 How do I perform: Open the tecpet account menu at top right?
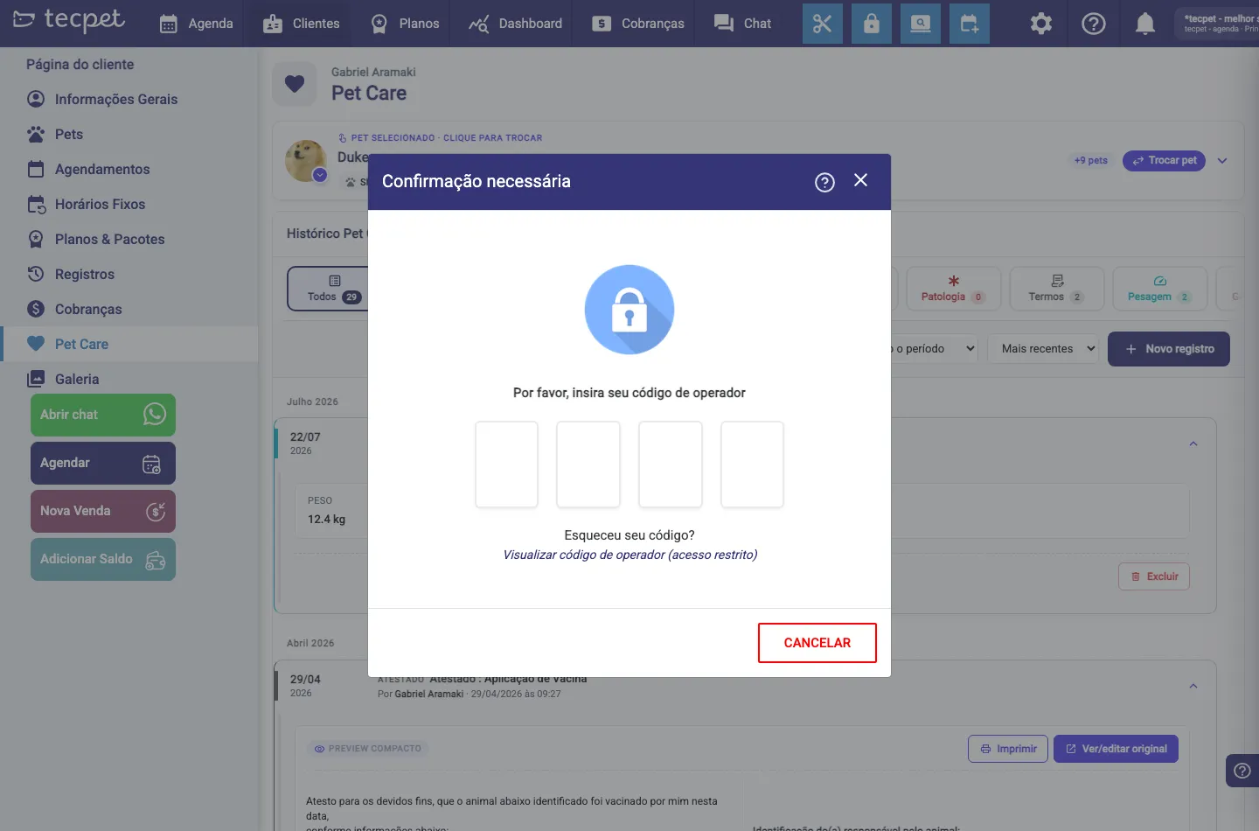(1218, 24)
